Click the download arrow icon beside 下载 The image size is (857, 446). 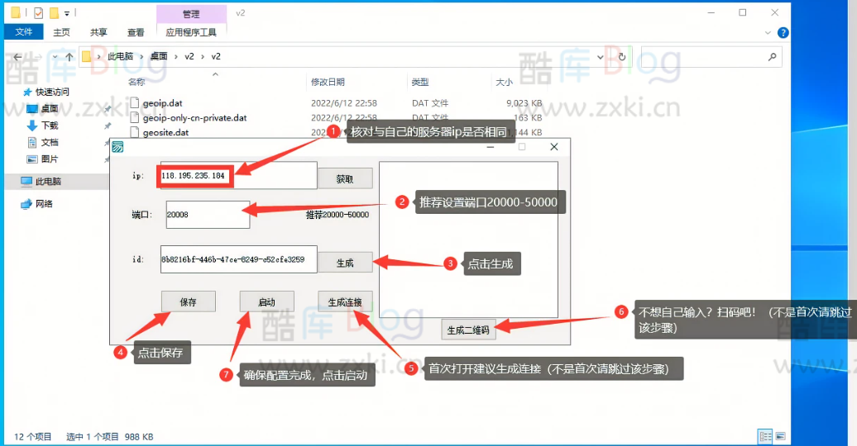coord(32,126)
